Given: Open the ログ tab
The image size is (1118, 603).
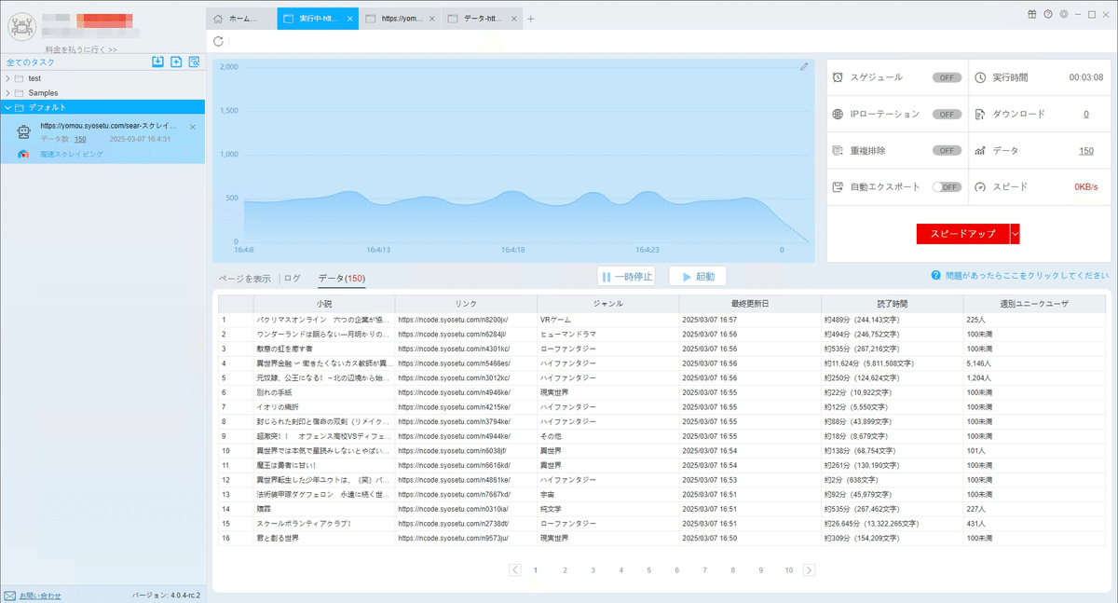Looking at the screenshot, I should (293, 278).
